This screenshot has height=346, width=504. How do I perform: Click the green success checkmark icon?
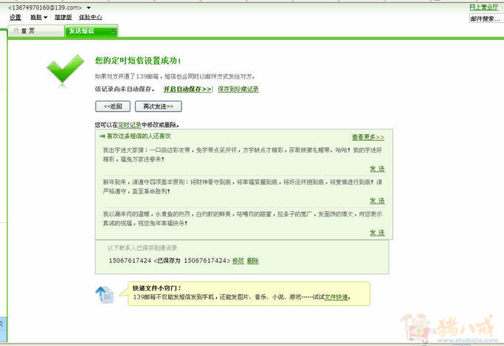(x=65, y=70)
